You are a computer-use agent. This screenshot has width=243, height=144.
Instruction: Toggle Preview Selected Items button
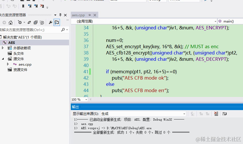tap(57, 23)
